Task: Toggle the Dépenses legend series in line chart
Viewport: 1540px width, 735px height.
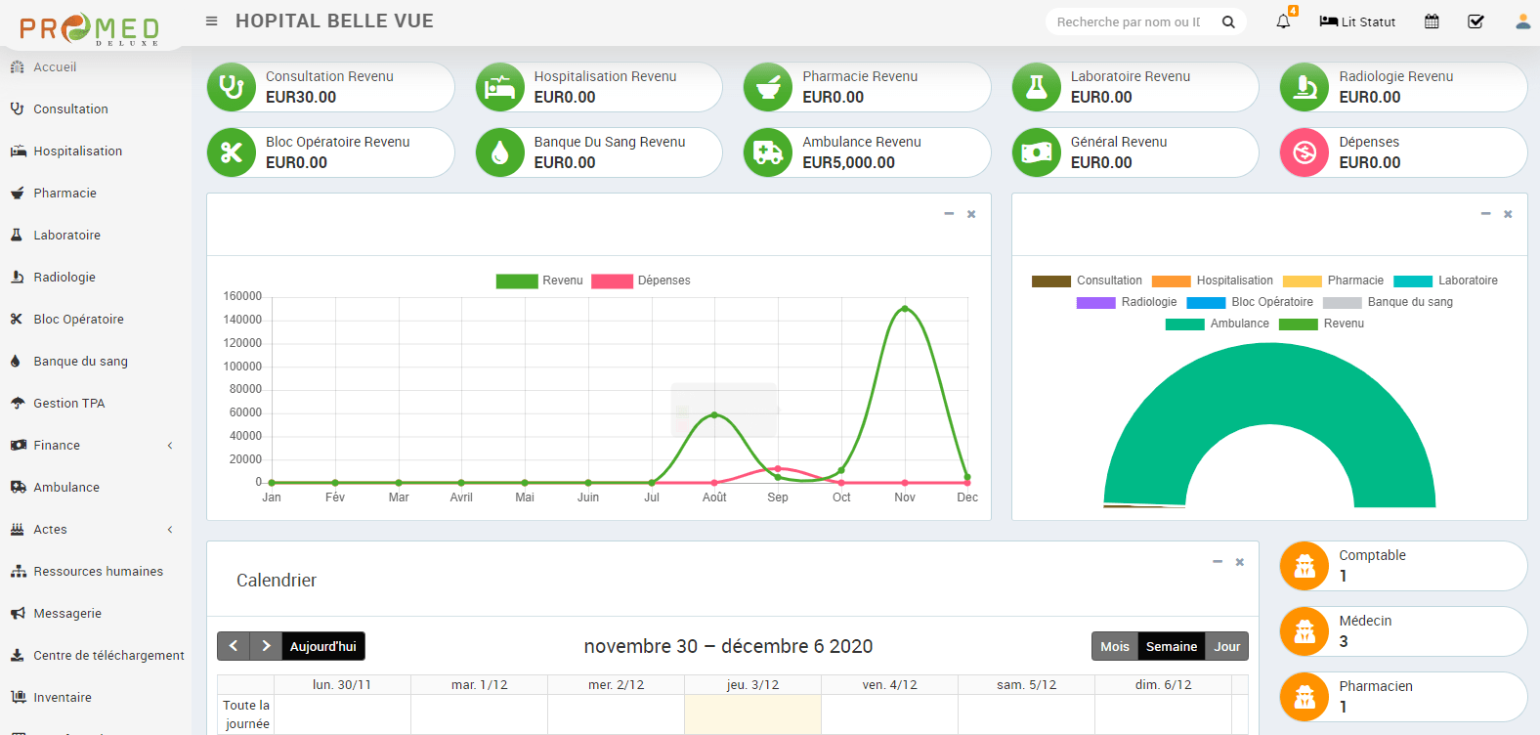Action: coord(641,281)
